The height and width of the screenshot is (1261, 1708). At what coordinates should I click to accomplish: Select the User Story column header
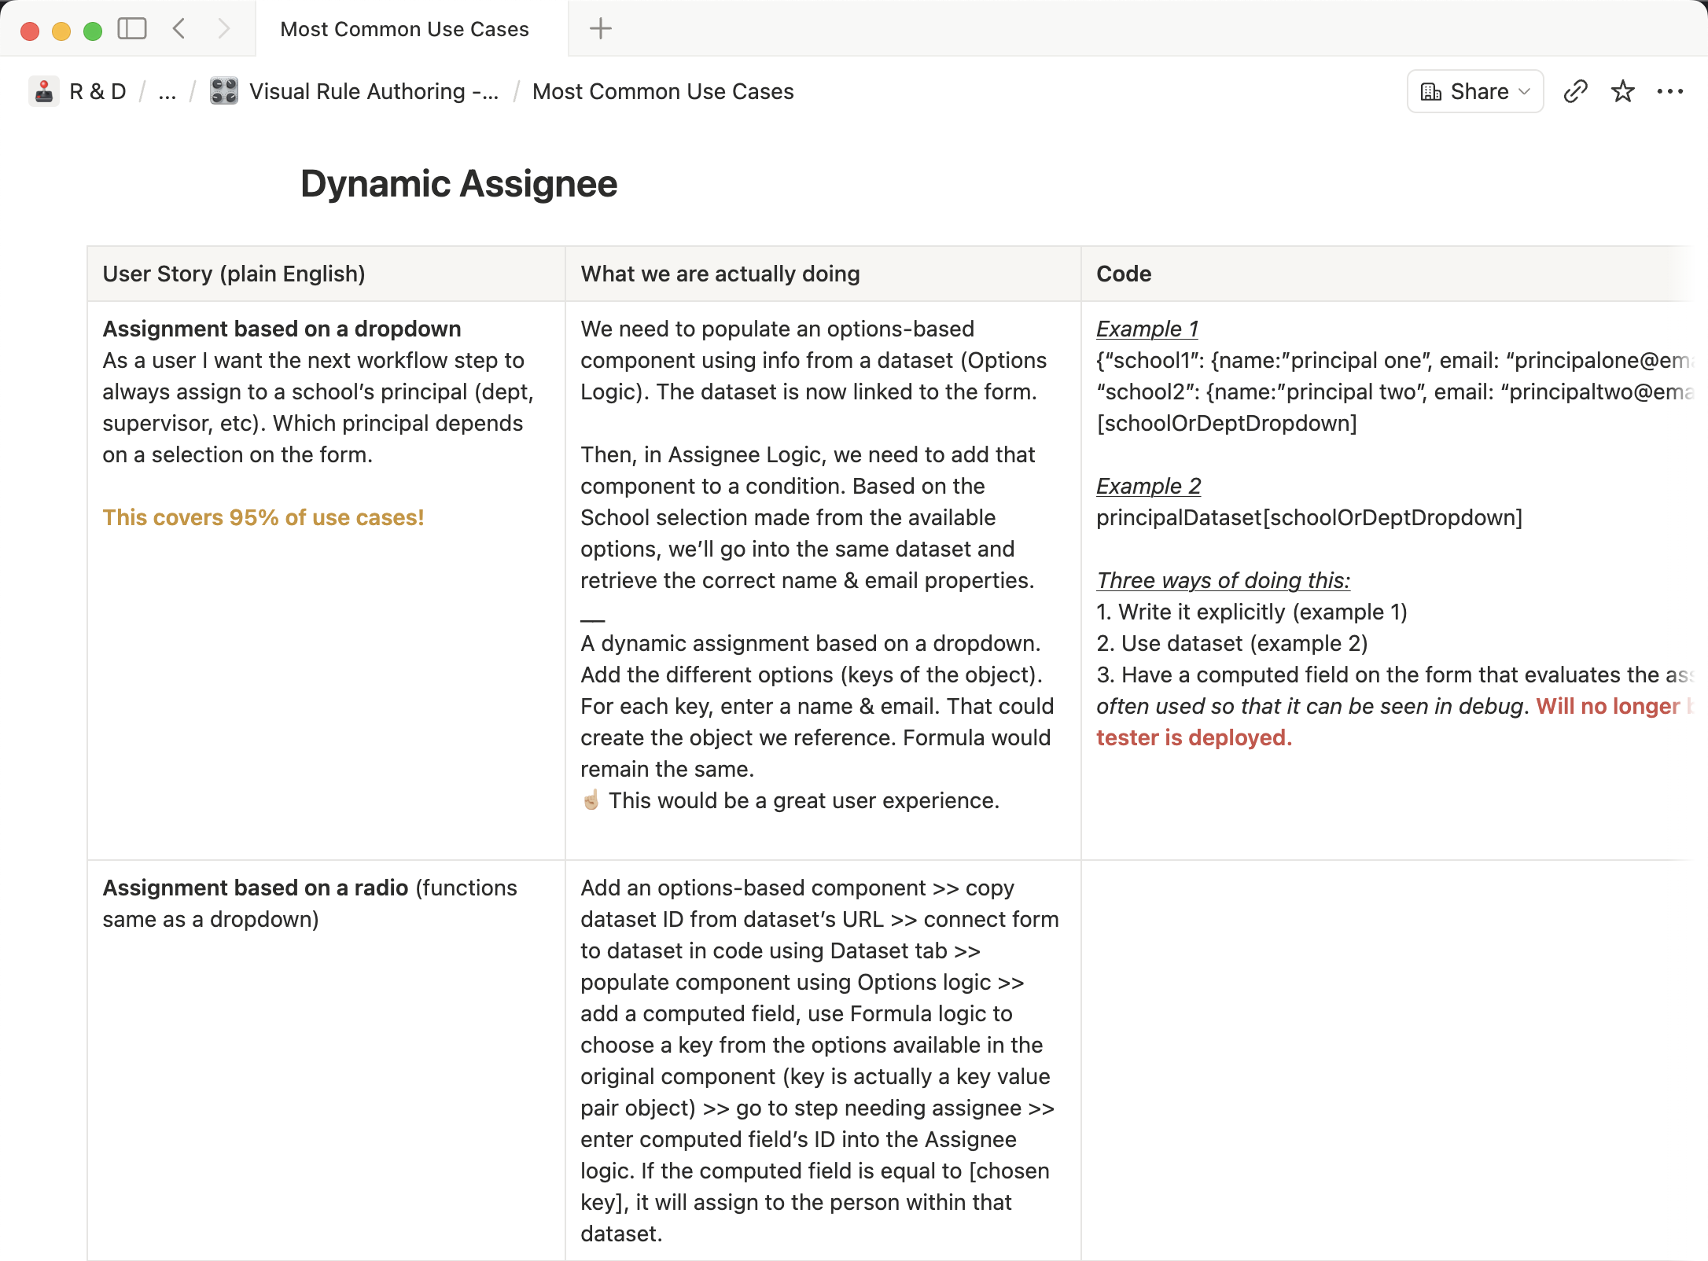tap(234, 274)
